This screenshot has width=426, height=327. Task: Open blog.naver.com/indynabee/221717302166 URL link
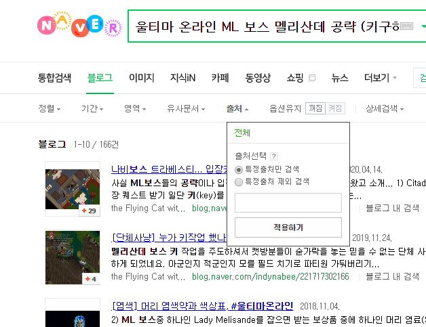pos(271,277)
